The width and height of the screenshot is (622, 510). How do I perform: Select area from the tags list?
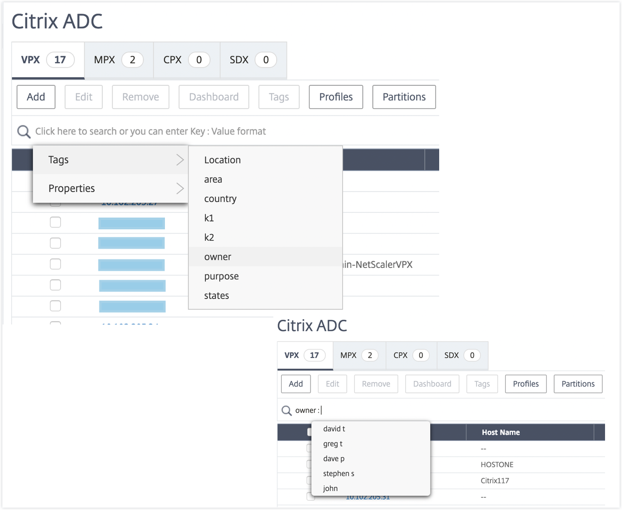point(265,179)
